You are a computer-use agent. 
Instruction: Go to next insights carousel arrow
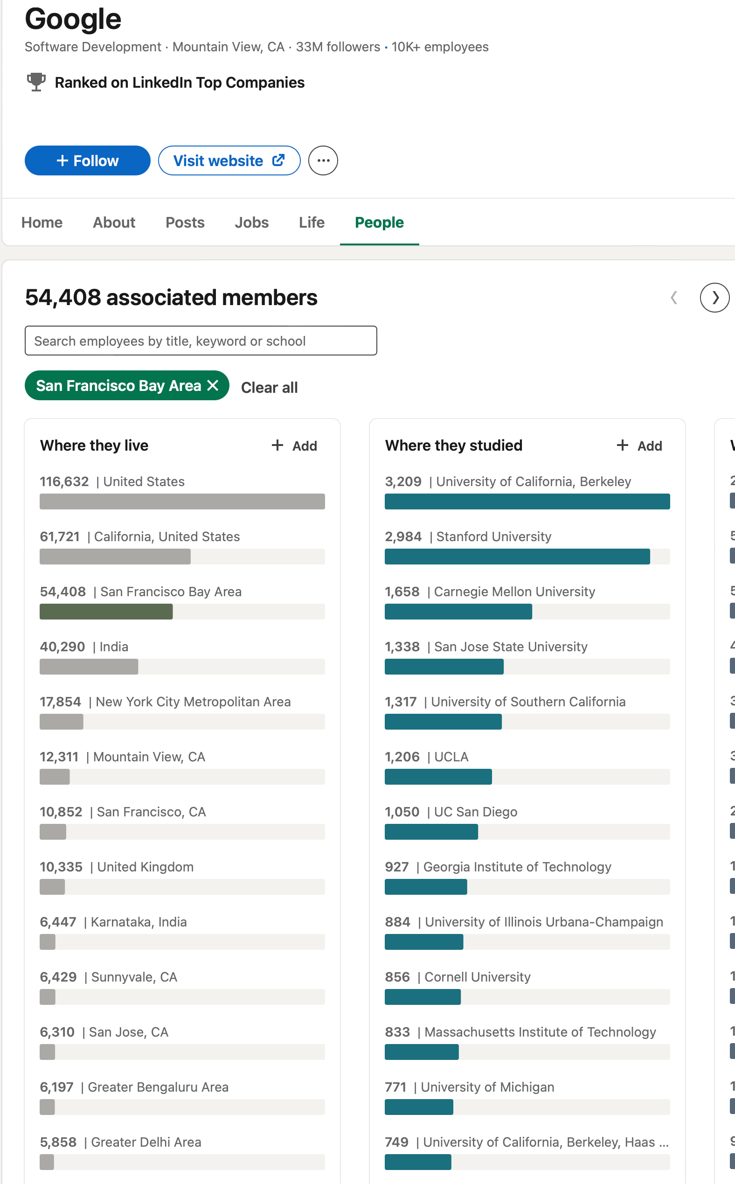click(x=714, y=298)
